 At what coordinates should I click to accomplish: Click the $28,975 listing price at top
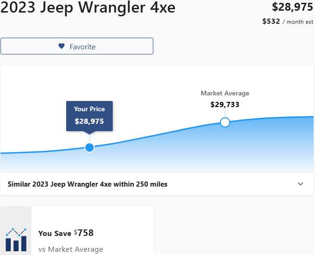293,7
